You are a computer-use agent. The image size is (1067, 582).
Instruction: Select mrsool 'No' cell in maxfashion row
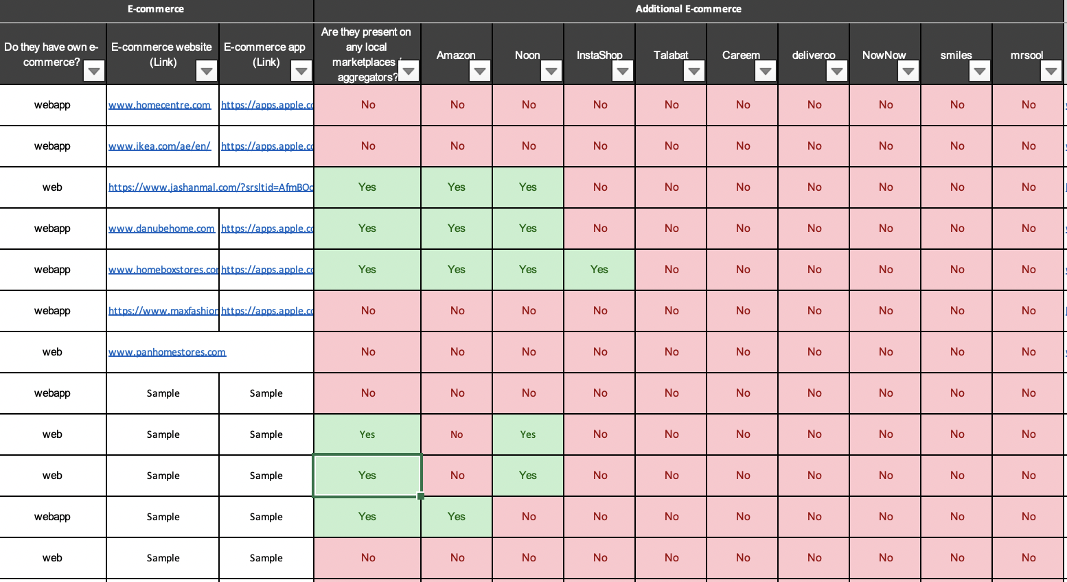tap(1028, 311)
